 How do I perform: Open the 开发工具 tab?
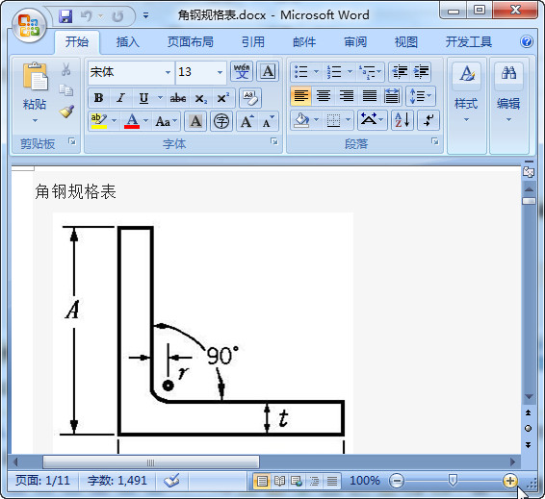point(469,42)
